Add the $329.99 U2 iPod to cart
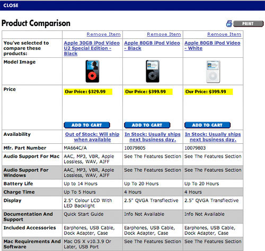 (87, 125)
